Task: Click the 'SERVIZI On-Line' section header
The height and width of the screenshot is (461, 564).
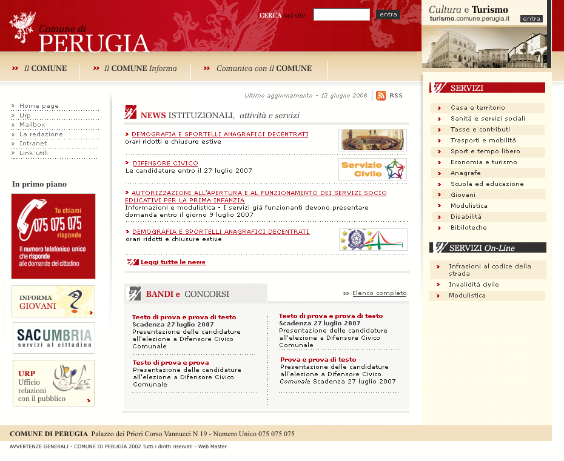Action: (488, 248)
